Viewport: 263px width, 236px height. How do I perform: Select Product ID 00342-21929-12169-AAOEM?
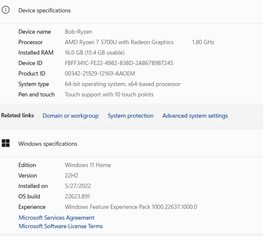(100, 73)
